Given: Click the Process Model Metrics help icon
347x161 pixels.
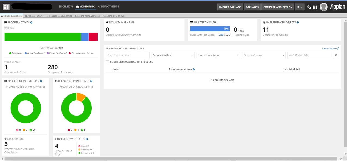Looking at the screenshot, I should [41, 81].
